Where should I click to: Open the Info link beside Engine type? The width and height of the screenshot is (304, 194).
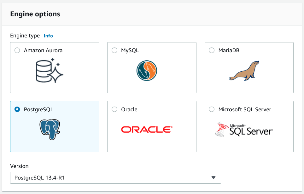48,36
